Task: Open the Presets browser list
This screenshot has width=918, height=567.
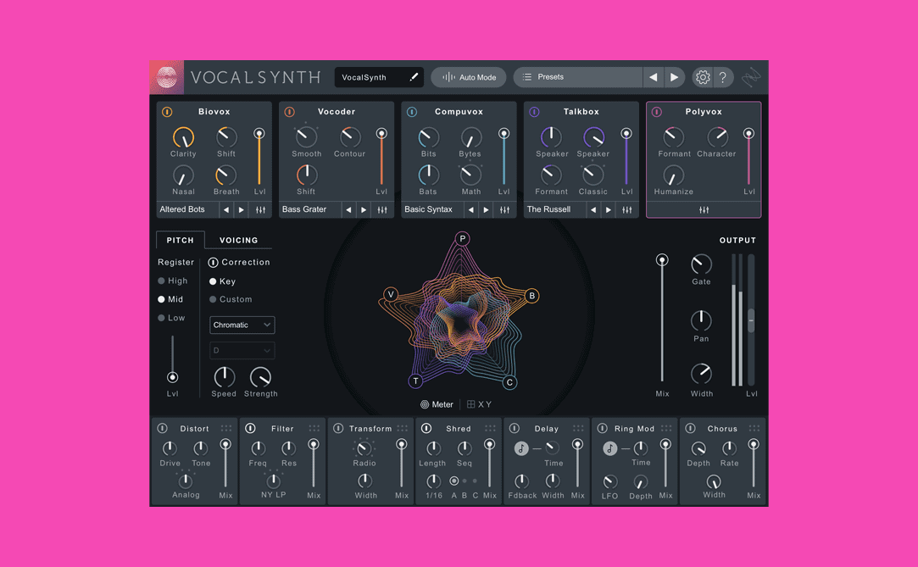Action: coord(578,77)
